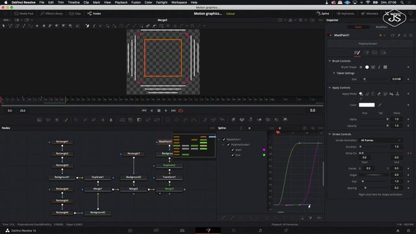
Task: Jump to first frame in transport
Action: [144, 110]
